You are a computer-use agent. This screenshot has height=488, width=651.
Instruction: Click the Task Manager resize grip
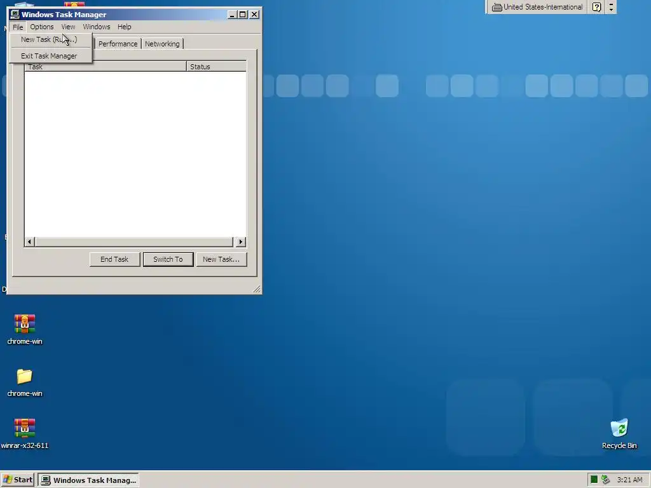257,289
